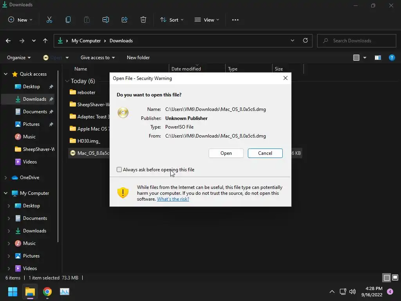Viewport: 401px width, 301px height.
Task: Click the taskbar clock showing 4:28 PM
Action: coord(372,292)
